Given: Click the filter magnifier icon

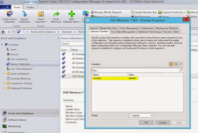Looking at the screenshot, I should point(181,70).
